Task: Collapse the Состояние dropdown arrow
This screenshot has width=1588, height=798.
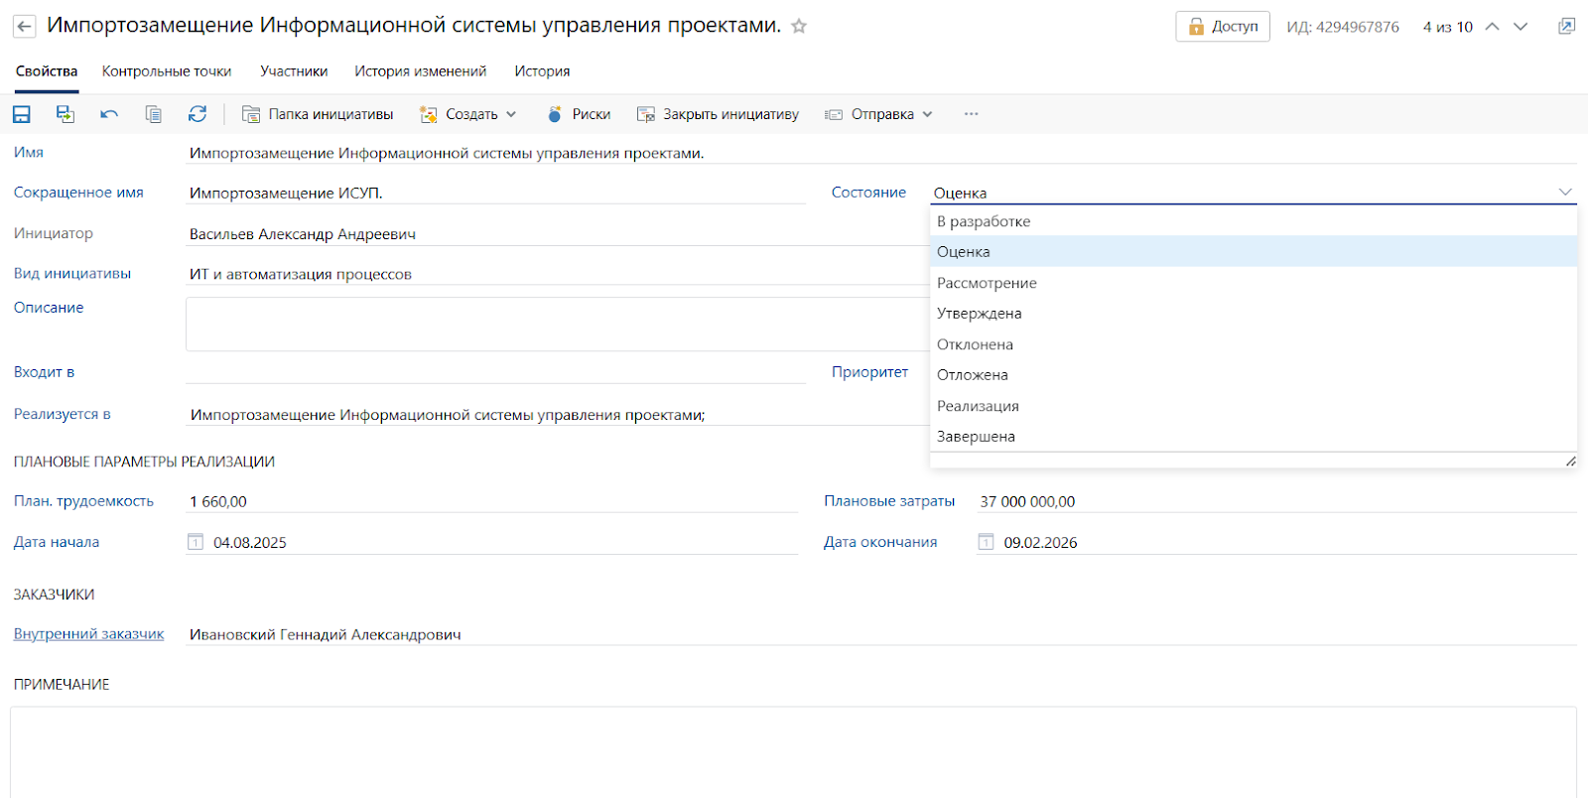Action: 1564,193
